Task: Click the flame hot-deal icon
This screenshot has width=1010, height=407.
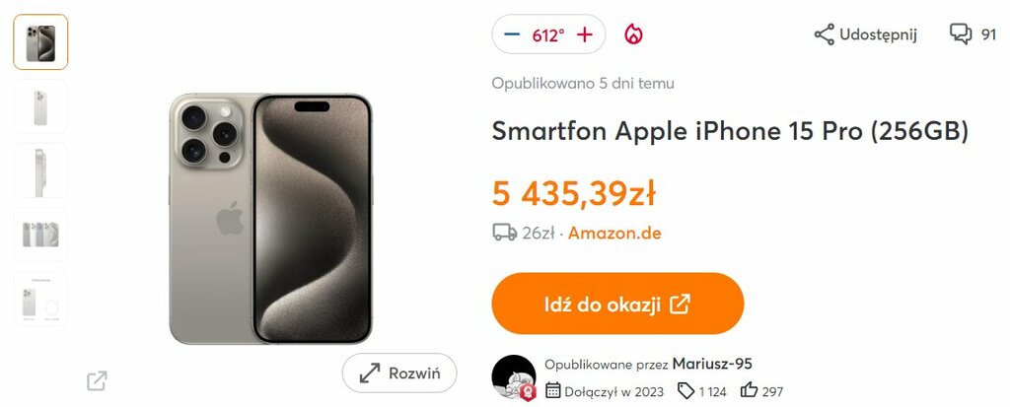Action: 634,34
